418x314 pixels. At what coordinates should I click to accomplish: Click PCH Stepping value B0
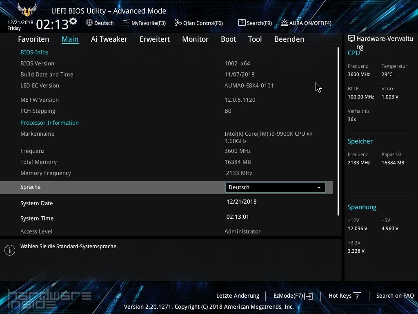[x=228, y=111]
